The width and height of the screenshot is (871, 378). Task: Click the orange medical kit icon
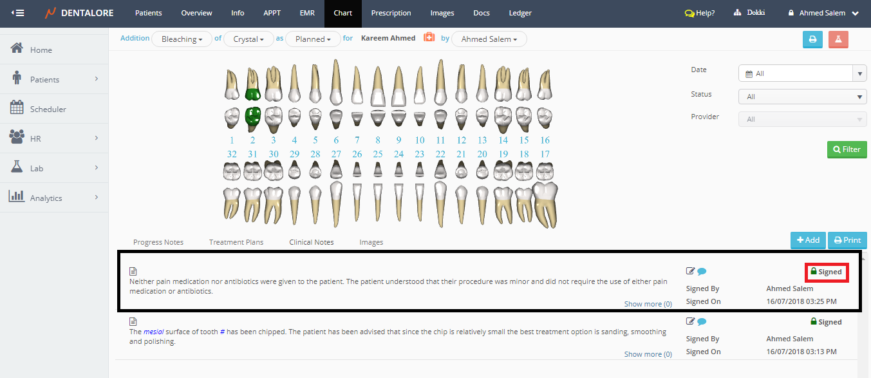tap(429, 38)
